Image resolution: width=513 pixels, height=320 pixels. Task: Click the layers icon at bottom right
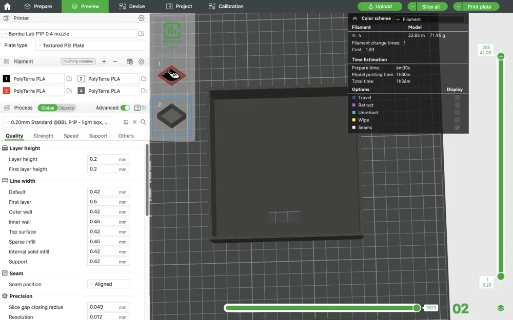501,308
